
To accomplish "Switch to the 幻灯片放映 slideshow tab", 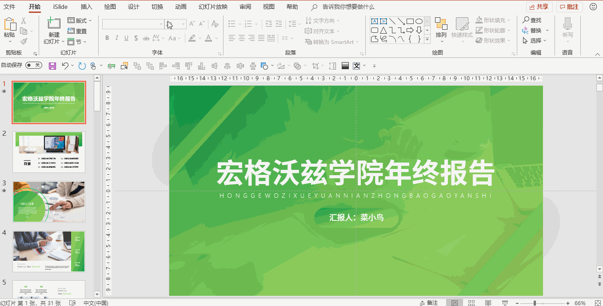I will coord(213,7).
